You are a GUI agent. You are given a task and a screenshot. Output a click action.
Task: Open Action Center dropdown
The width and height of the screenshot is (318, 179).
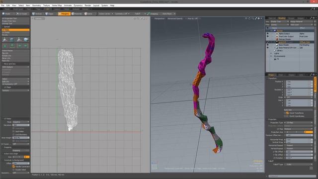(x=106, y=14)
